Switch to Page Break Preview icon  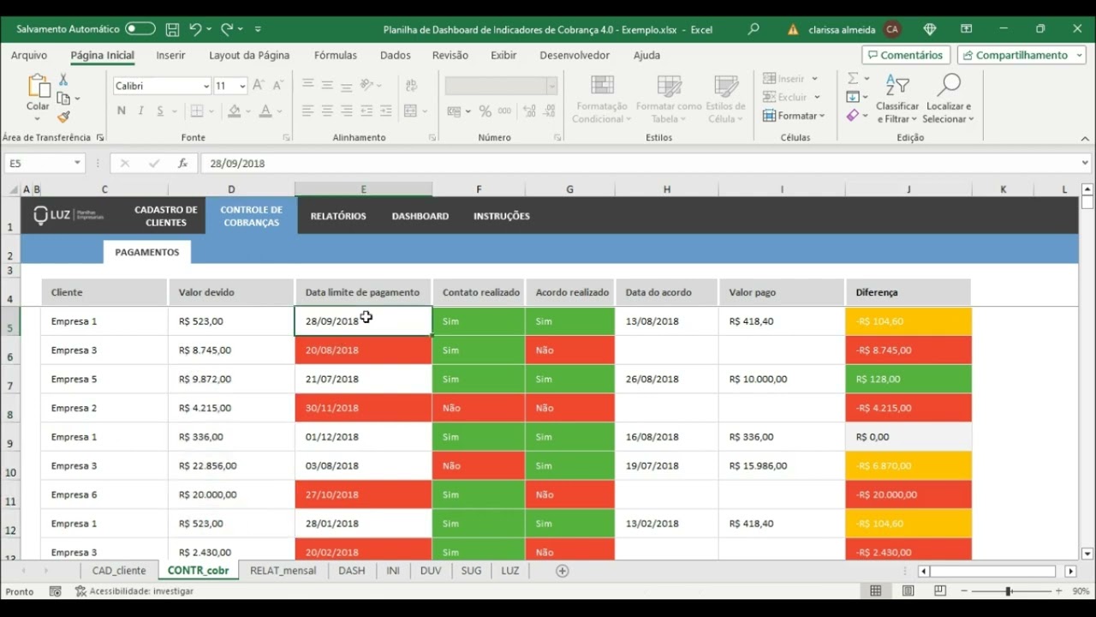coord(940,591)
